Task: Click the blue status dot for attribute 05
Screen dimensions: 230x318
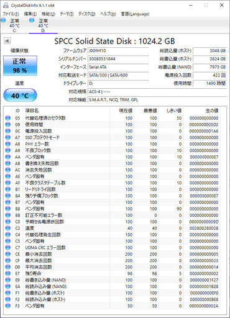Action: point(8,118)
